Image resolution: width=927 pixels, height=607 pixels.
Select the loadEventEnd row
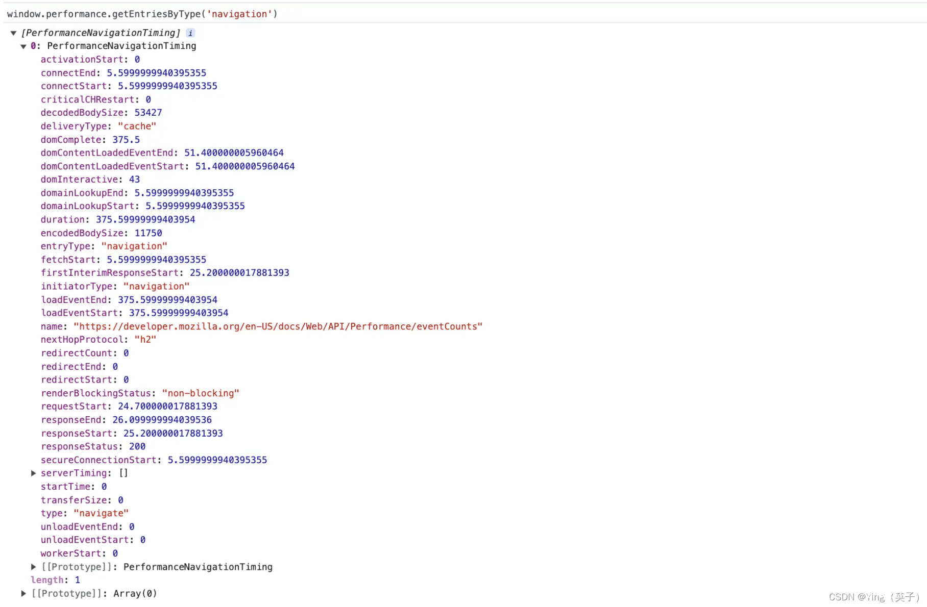(x=129, y=299)
